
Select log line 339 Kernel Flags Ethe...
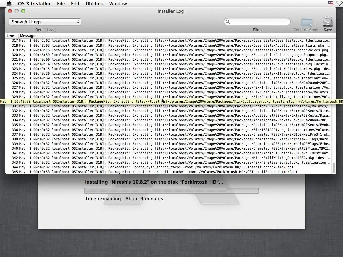[x=168, y=144]
